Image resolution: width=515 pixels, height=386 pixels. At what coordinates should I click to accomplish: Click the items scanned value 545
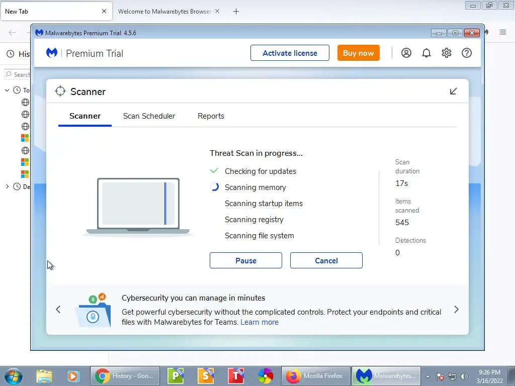pyautogui.click(x=402, y=223)
